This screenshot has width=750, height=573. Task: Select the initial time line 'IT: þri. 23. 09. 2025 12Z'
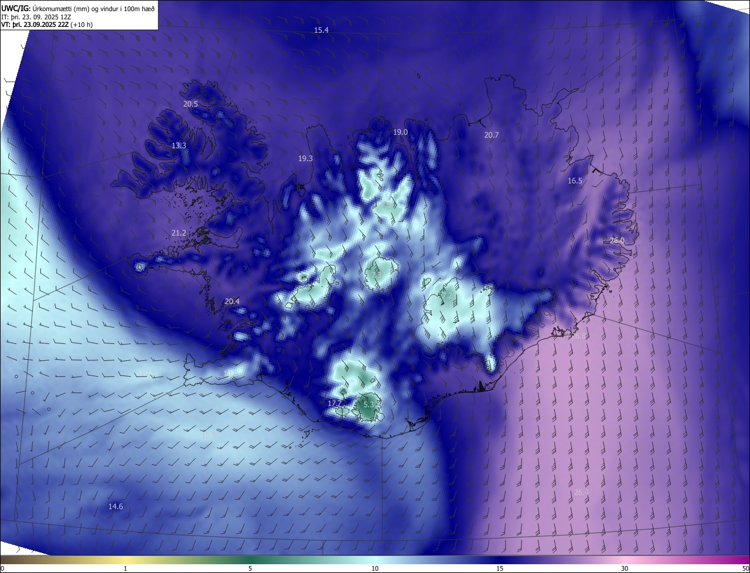pos(36,16)
